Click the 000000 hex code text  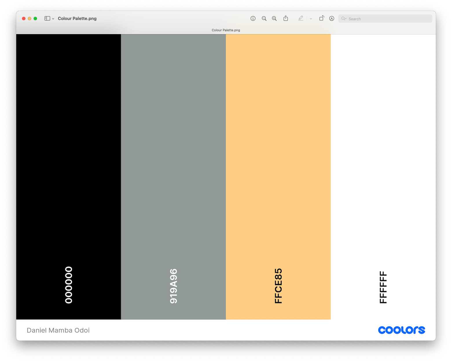69,285
